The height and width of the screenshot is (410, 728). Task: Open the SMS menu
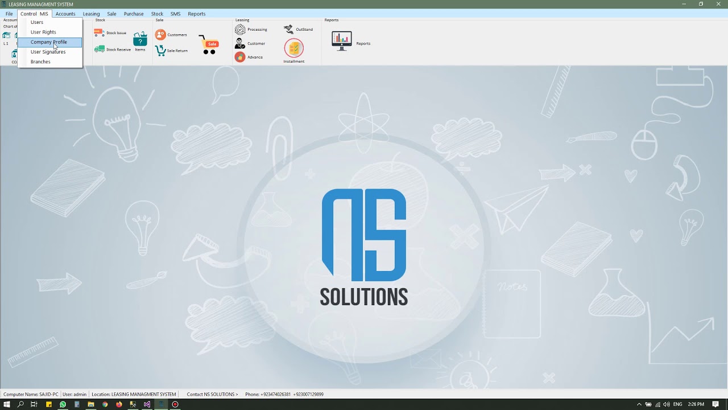click(176, 14)
